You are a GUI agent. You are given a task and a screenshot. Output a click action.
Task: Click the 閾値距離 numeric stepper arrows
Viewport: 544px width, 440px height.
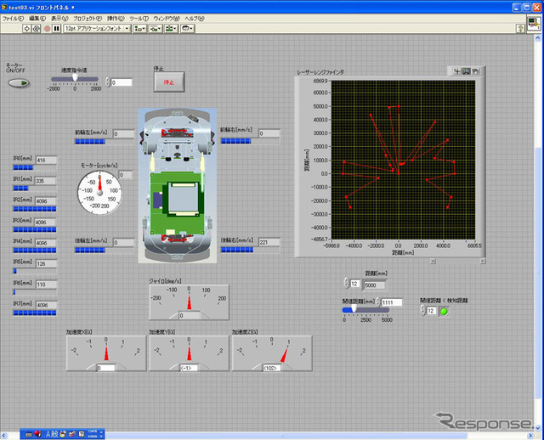(377, 302)
